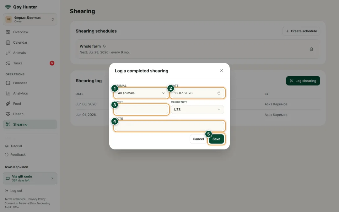Select the Jun 01, 2026 log row date
Image resolution: width=339 pixels, height=212 pixels.
[86, 115]
